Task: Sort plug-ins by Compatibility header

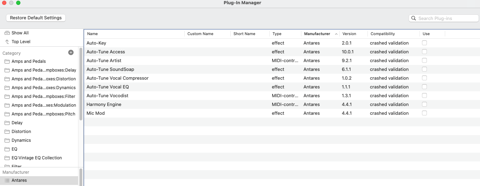Action: pos(383,34)
